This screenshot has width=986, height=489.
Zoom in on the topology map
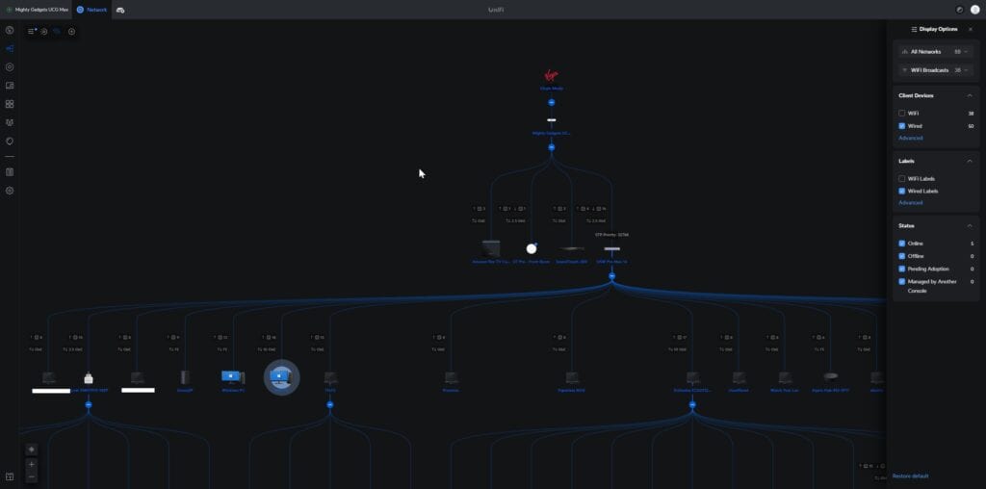32,464
